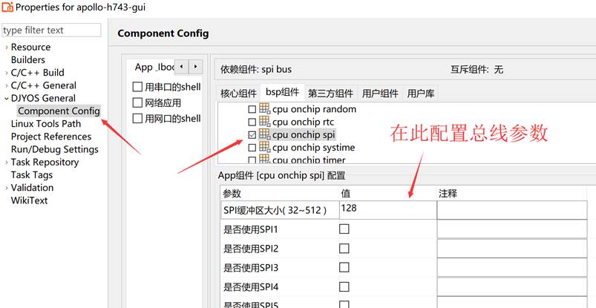Screen dimensions: 596x308
Task: Select Component Config in the tree
Action: tap(59, 111)
